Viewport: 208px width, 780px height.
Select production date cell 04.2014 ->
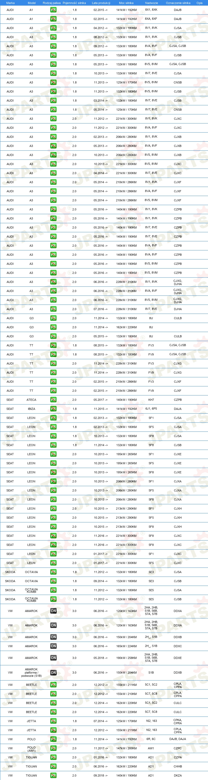(x=101, y=173)
